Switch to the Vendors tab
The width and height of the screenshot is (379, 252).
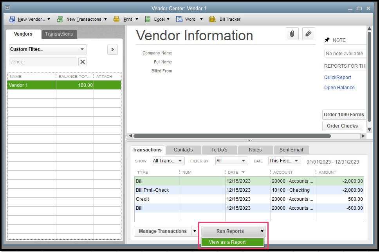tap(23, 34)
